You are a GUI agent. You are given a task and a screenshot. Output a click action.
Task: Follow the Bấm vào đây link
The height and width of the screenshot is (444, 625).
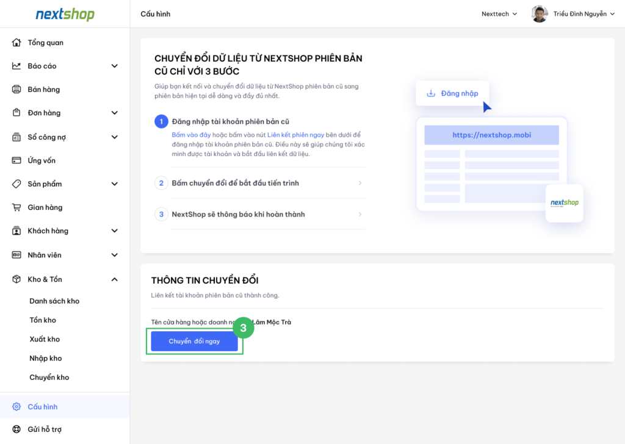point(191,135)
